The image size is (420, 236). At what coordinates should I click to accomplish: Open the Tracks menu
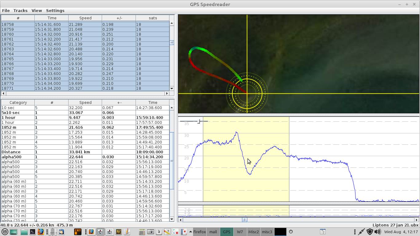click(20, 10)
